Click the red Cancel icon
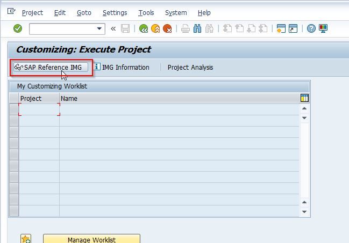Image resolution: width=349 pixels, height=243 pixels. tap(167, 28)
